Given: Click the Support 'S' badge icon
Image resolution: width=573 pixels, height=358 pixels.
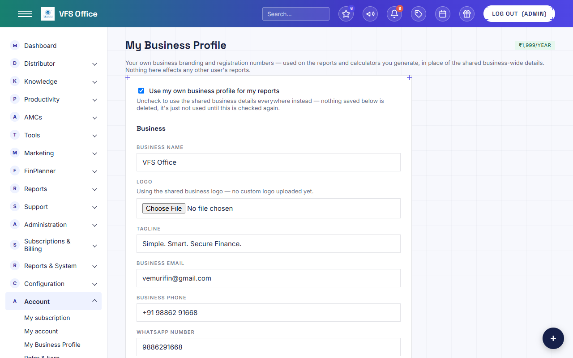Looking at the screenshot, I should coord(15,206).
